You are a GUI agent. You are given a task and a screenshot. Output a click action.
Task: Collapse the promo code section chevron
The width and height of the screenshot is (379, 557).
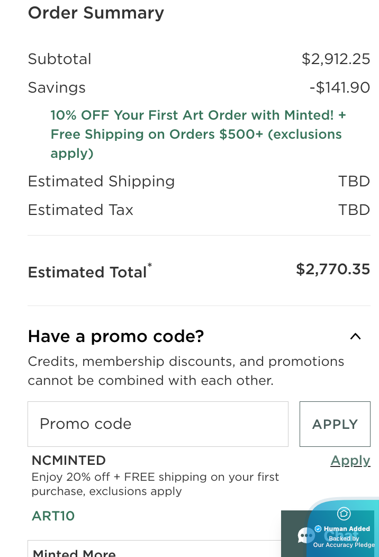pos(355,336)
